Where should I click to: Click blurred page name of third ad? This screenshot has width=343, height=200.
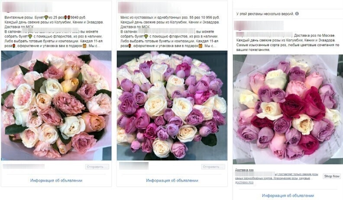coord(259,25)
